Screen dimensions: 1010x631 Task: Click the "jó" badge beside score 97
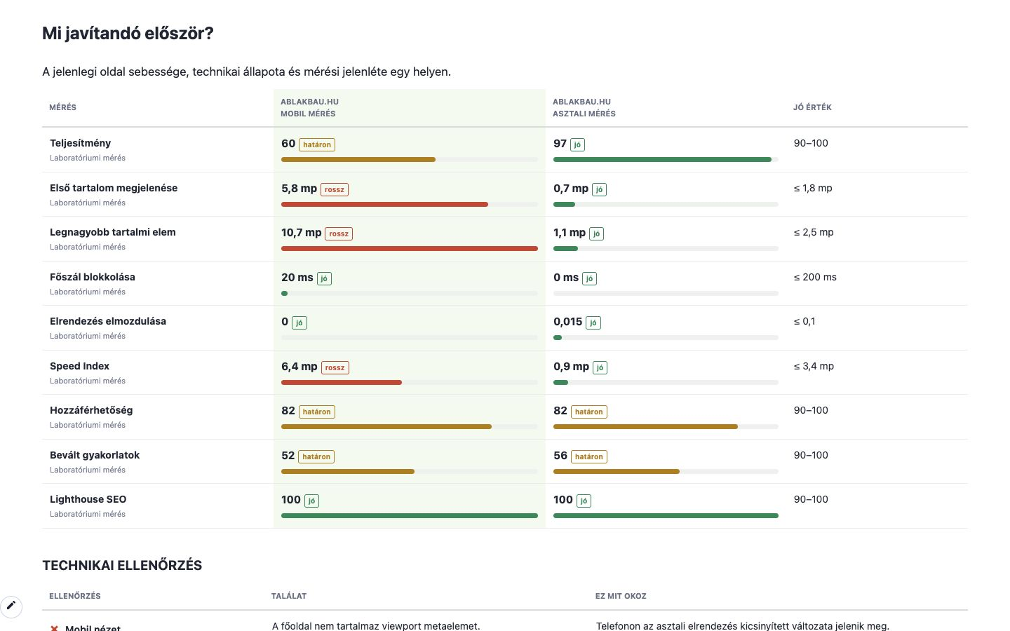pos(577,144)
